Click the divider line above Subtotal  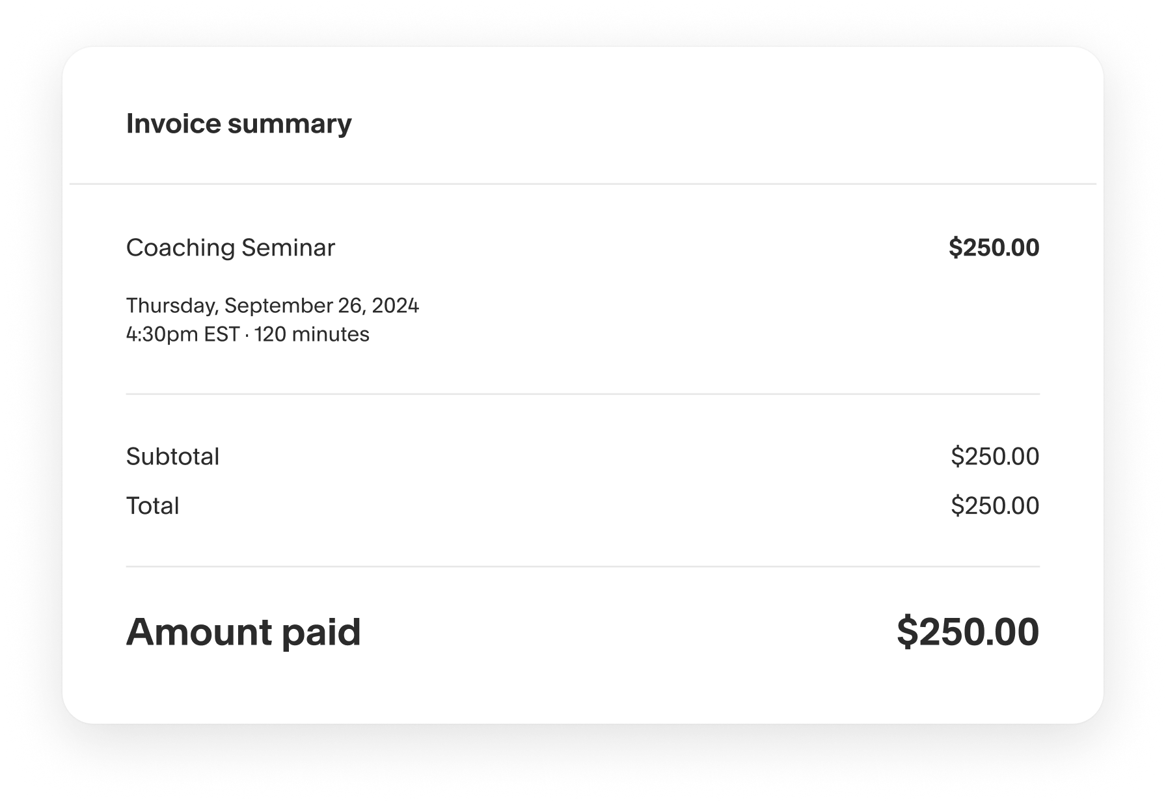[x=583, y=394]
